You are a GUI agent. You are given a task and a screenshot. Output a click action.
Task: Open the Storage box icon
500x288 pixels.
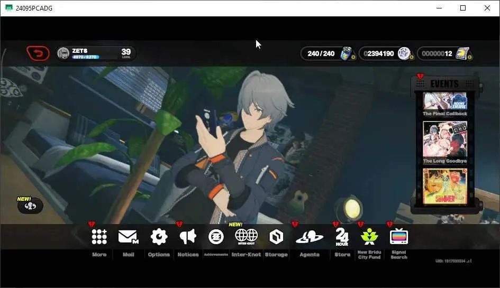[276, 237]
